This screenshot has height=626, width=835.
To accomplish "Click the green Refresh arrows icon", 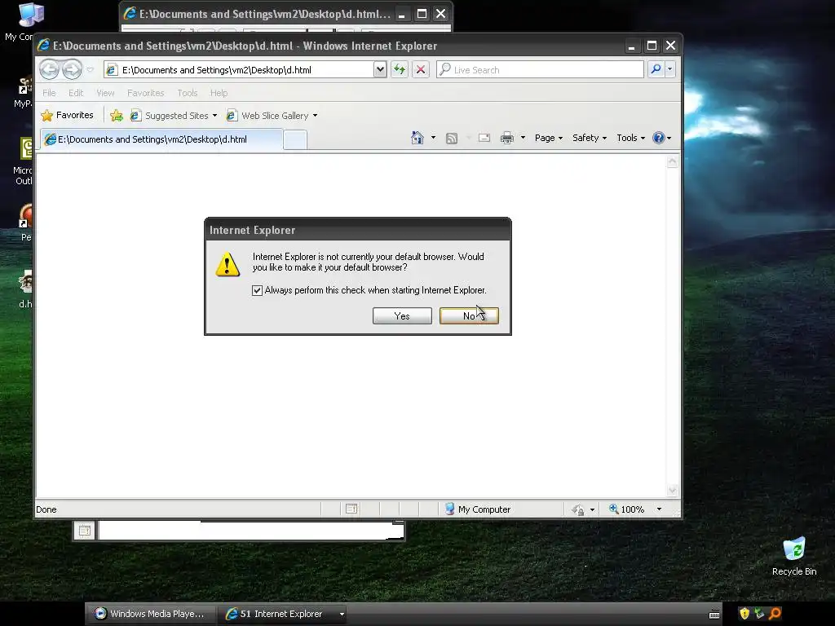I will tap(400, 69).
